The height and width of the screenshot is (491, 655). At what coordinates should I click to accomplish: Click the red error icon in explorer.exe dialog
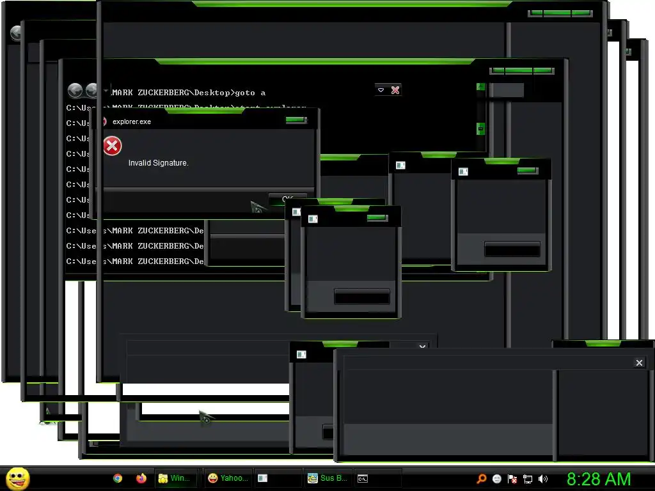pos(113,146)
